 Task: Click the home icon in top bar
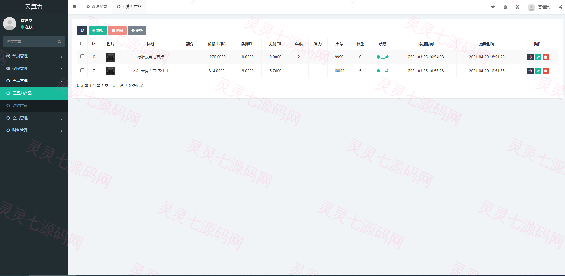coord(493,7)
